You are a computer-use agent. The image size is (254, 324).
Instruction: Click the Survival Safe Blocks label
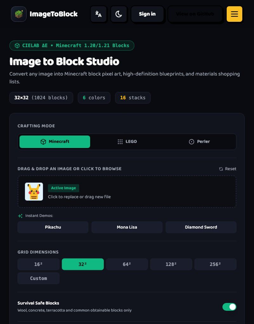(x=38, y=303)
